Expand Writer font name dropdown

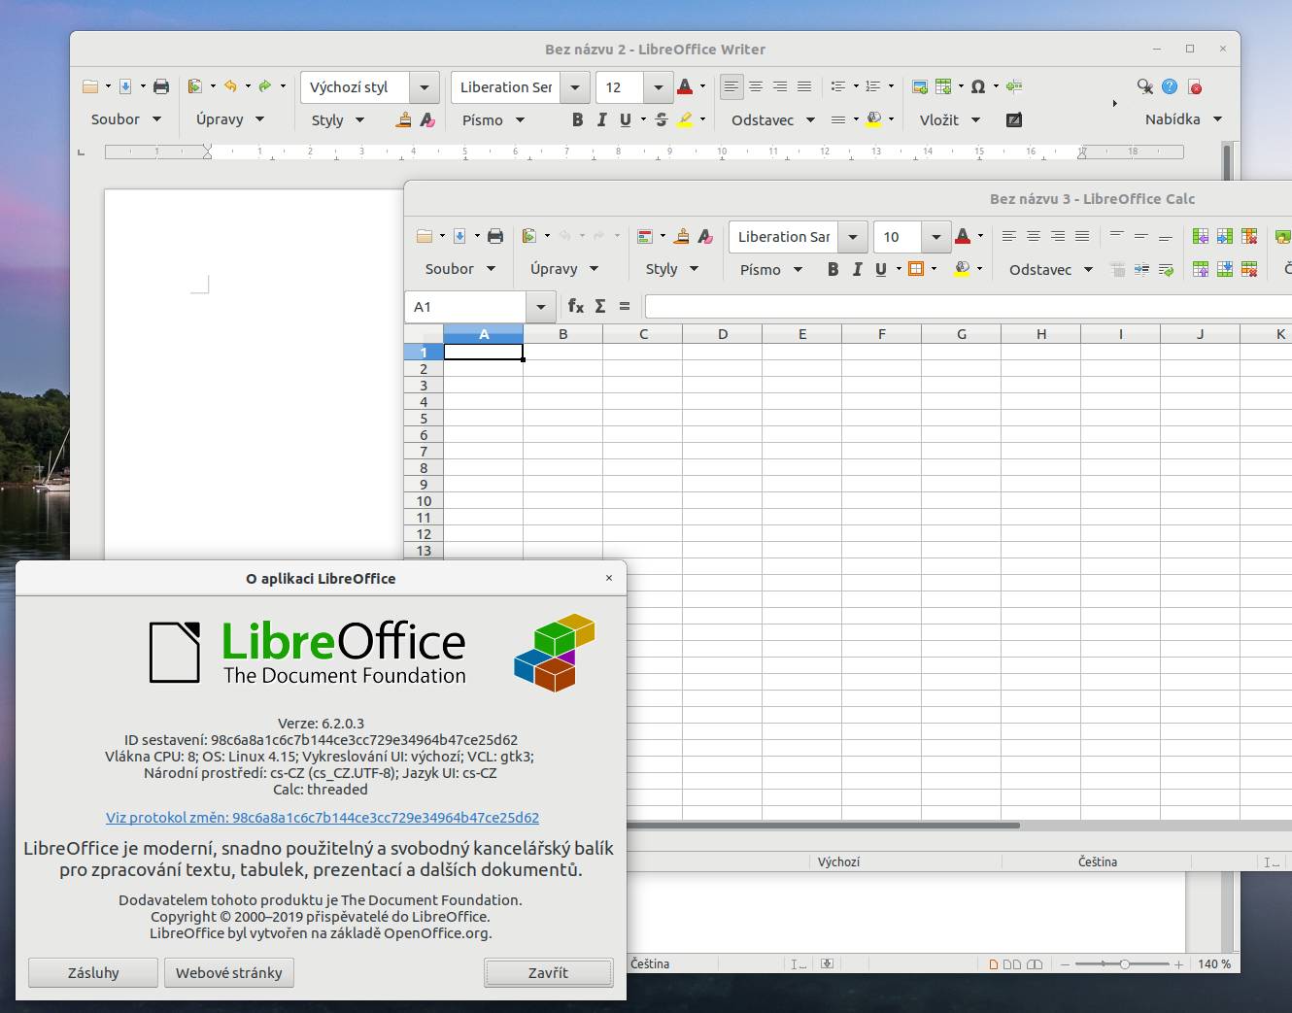tap(575, 87)
